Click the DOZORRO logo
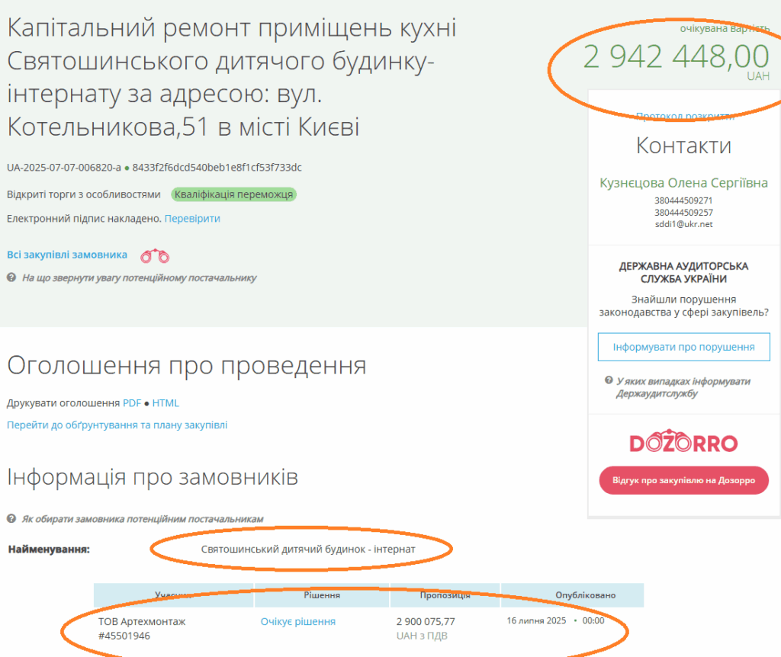The width and height of the screenshot is (781, 657). tap(683, 444)
